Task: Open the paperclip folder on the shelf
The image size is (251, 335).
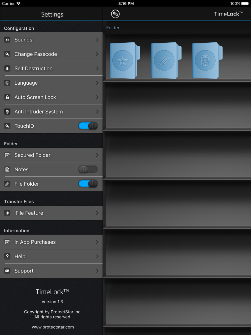Action: [x=166, y=61]
